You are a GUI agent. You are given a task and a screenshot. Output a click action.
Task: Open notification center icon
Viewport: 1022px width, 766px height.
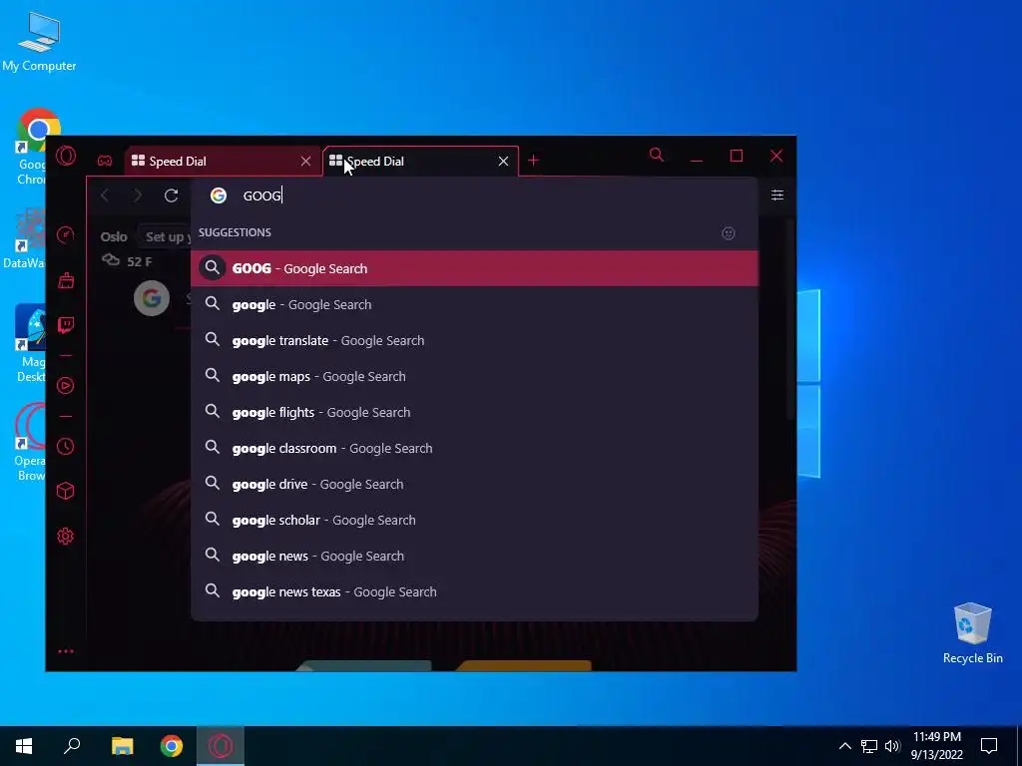[x=989, y=746]
